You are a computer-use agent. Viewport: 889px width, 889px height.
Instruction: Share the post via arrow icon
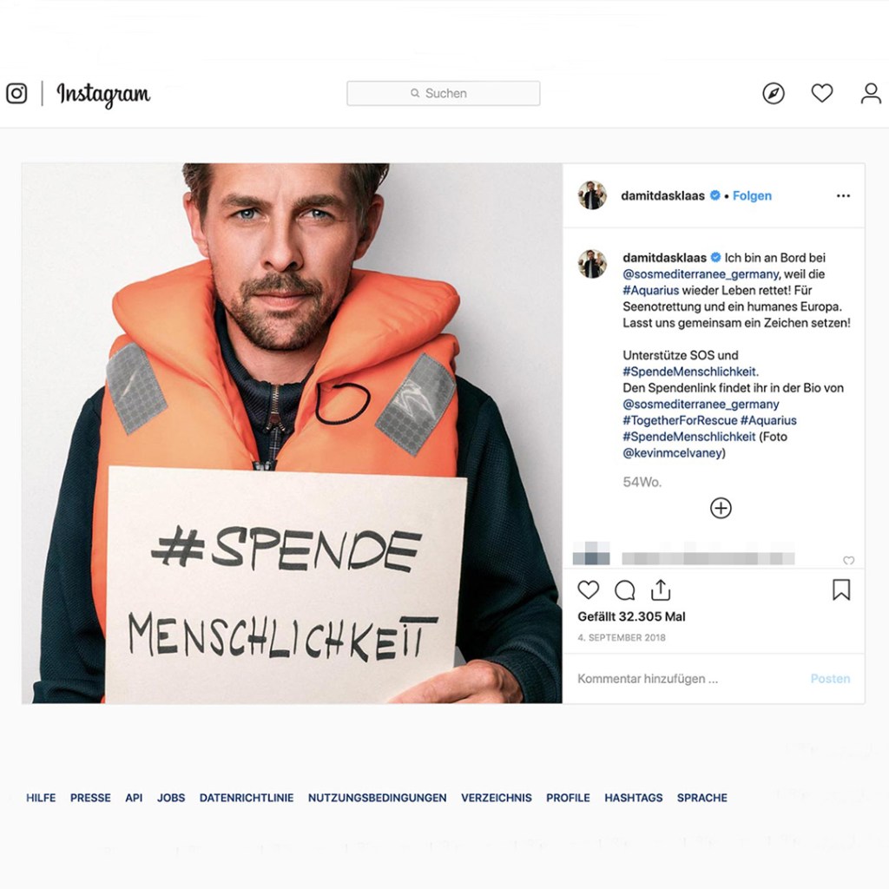[661, 590]
